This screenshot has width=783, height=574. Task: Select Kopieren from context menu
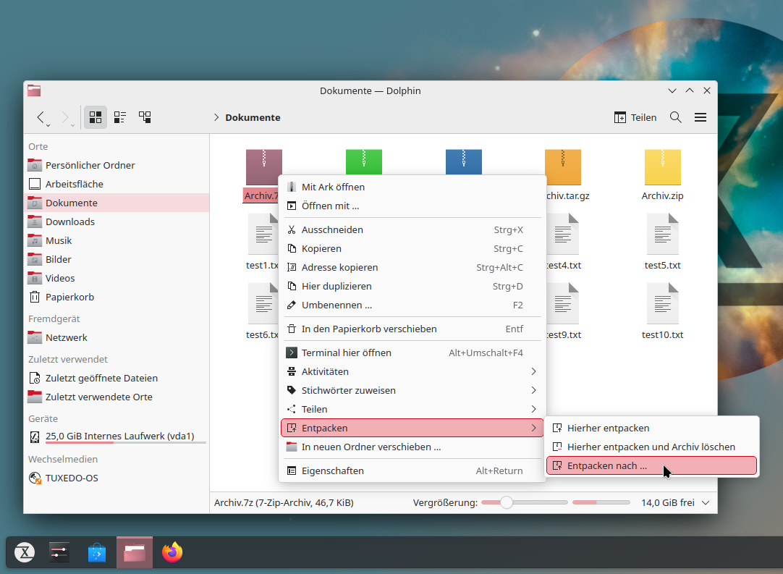[412, 249]
